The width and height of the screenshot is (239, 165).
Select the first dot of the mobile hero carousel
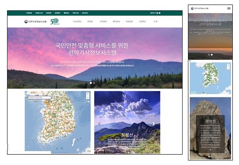tap(209, 55)
